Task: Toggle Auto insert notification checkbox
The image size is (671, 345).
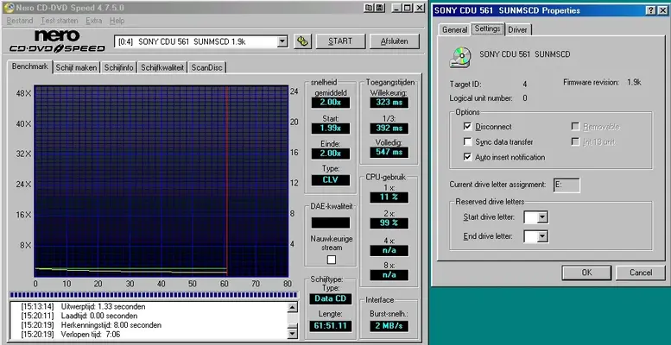Action: tap(467, 157)
